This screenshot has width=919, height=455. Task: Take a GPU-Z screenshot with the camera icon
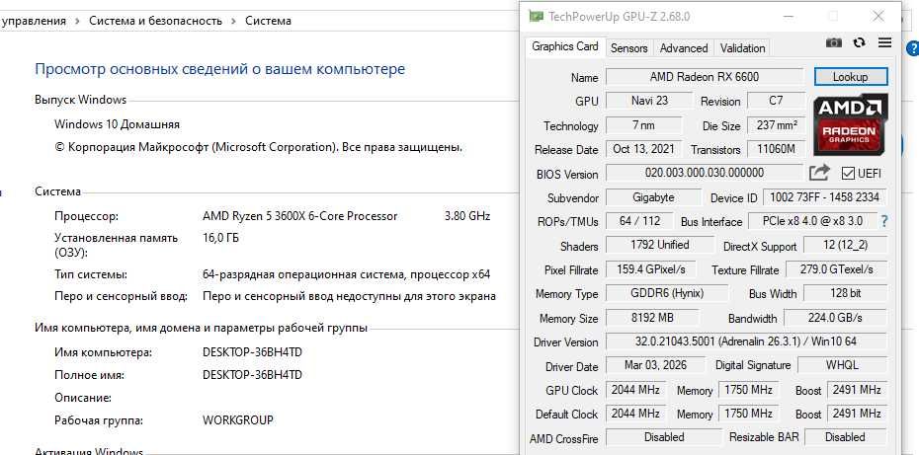tap(833, 42)
